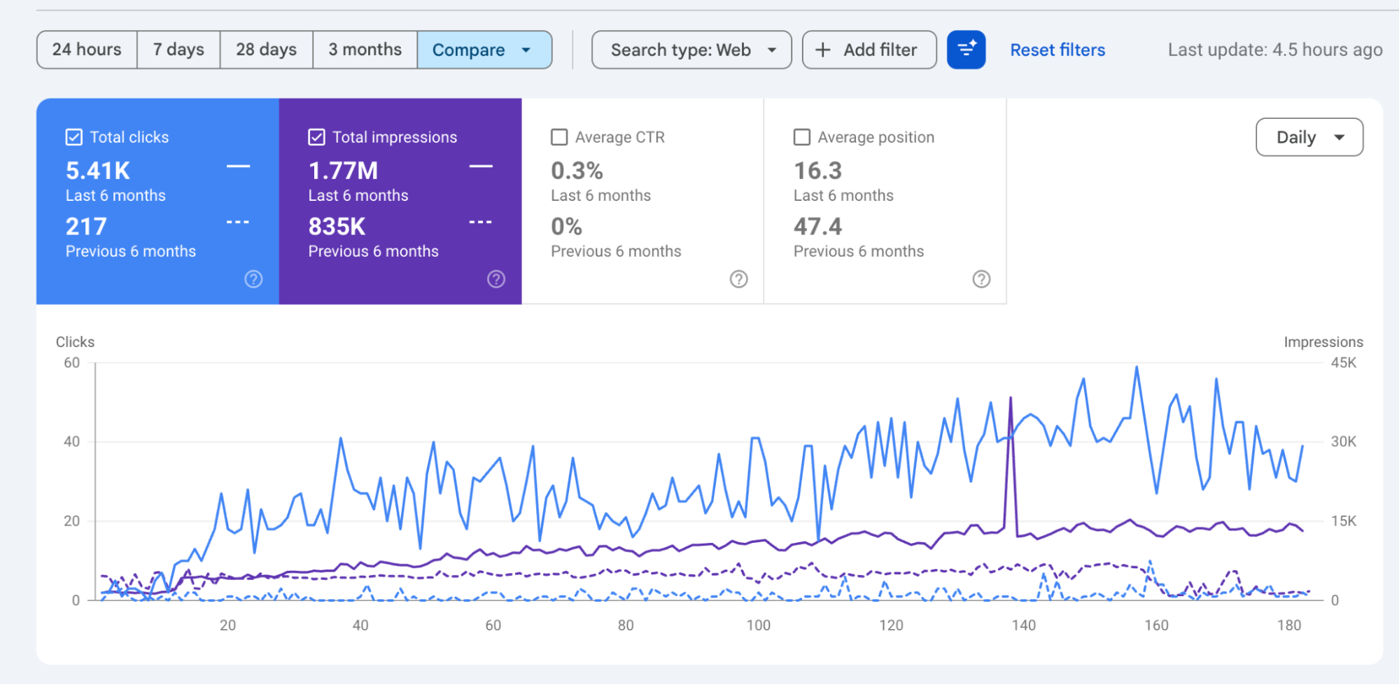Open help icon on Average position card
The height and width of the screenshot is (685, 1399).
[981, 279]
